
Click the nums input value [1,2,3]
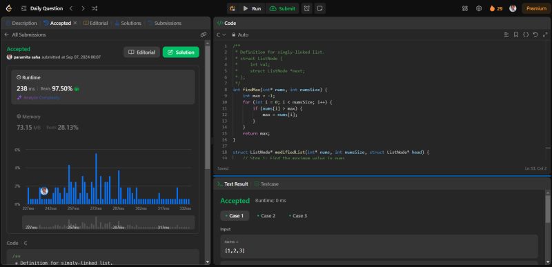(x=235, y=251)
